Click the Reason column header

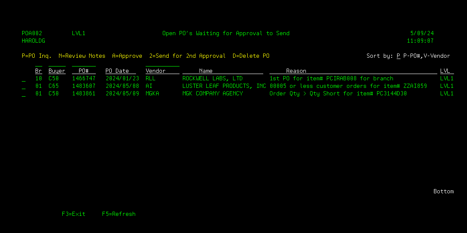pos(296,71)
